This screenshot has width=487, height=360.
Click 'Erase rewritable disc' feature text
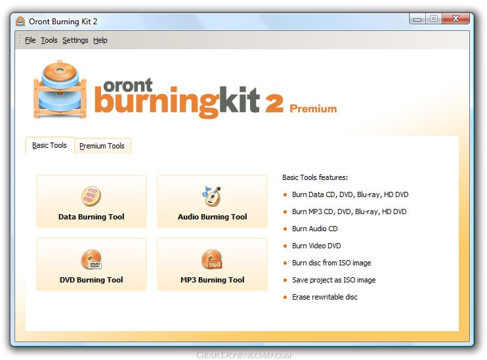coord(325,297)
